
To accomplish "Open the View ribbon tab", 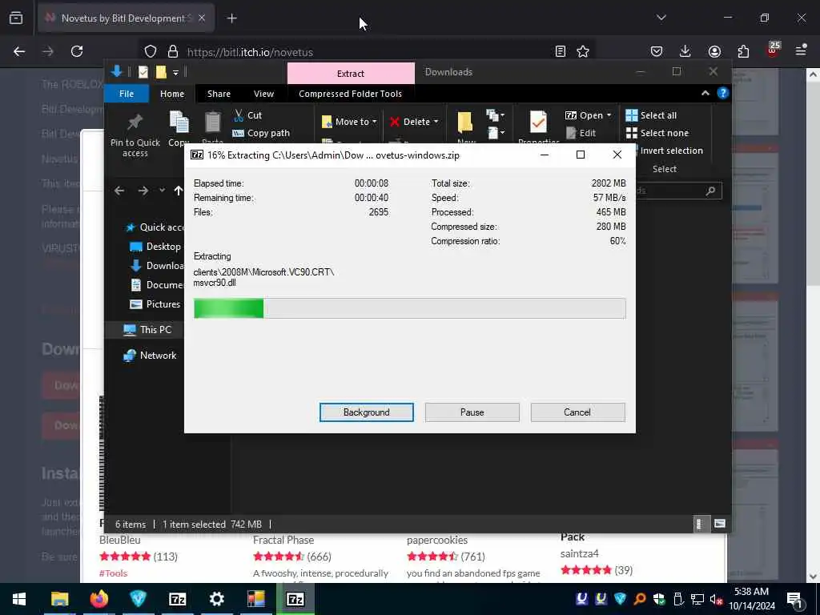I will coord(263,94).
